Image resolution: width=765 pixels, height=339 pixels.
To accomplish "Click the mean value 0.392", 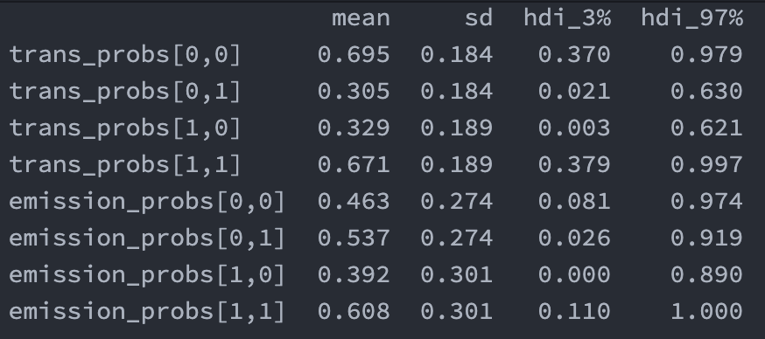I will click(354, 274).
